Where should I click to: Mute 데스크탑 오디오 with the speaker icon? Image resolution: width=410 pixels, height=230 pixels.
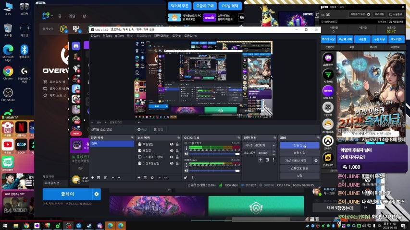pos(186,154)
